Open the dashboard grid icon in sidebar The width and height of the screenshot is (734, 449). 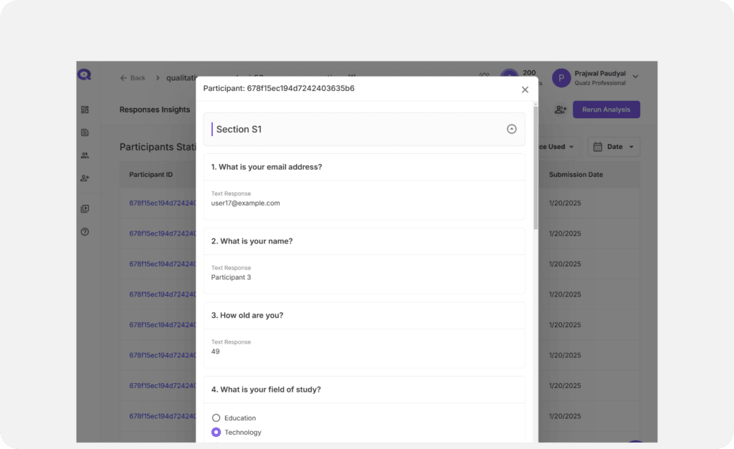tap(85, 110)
